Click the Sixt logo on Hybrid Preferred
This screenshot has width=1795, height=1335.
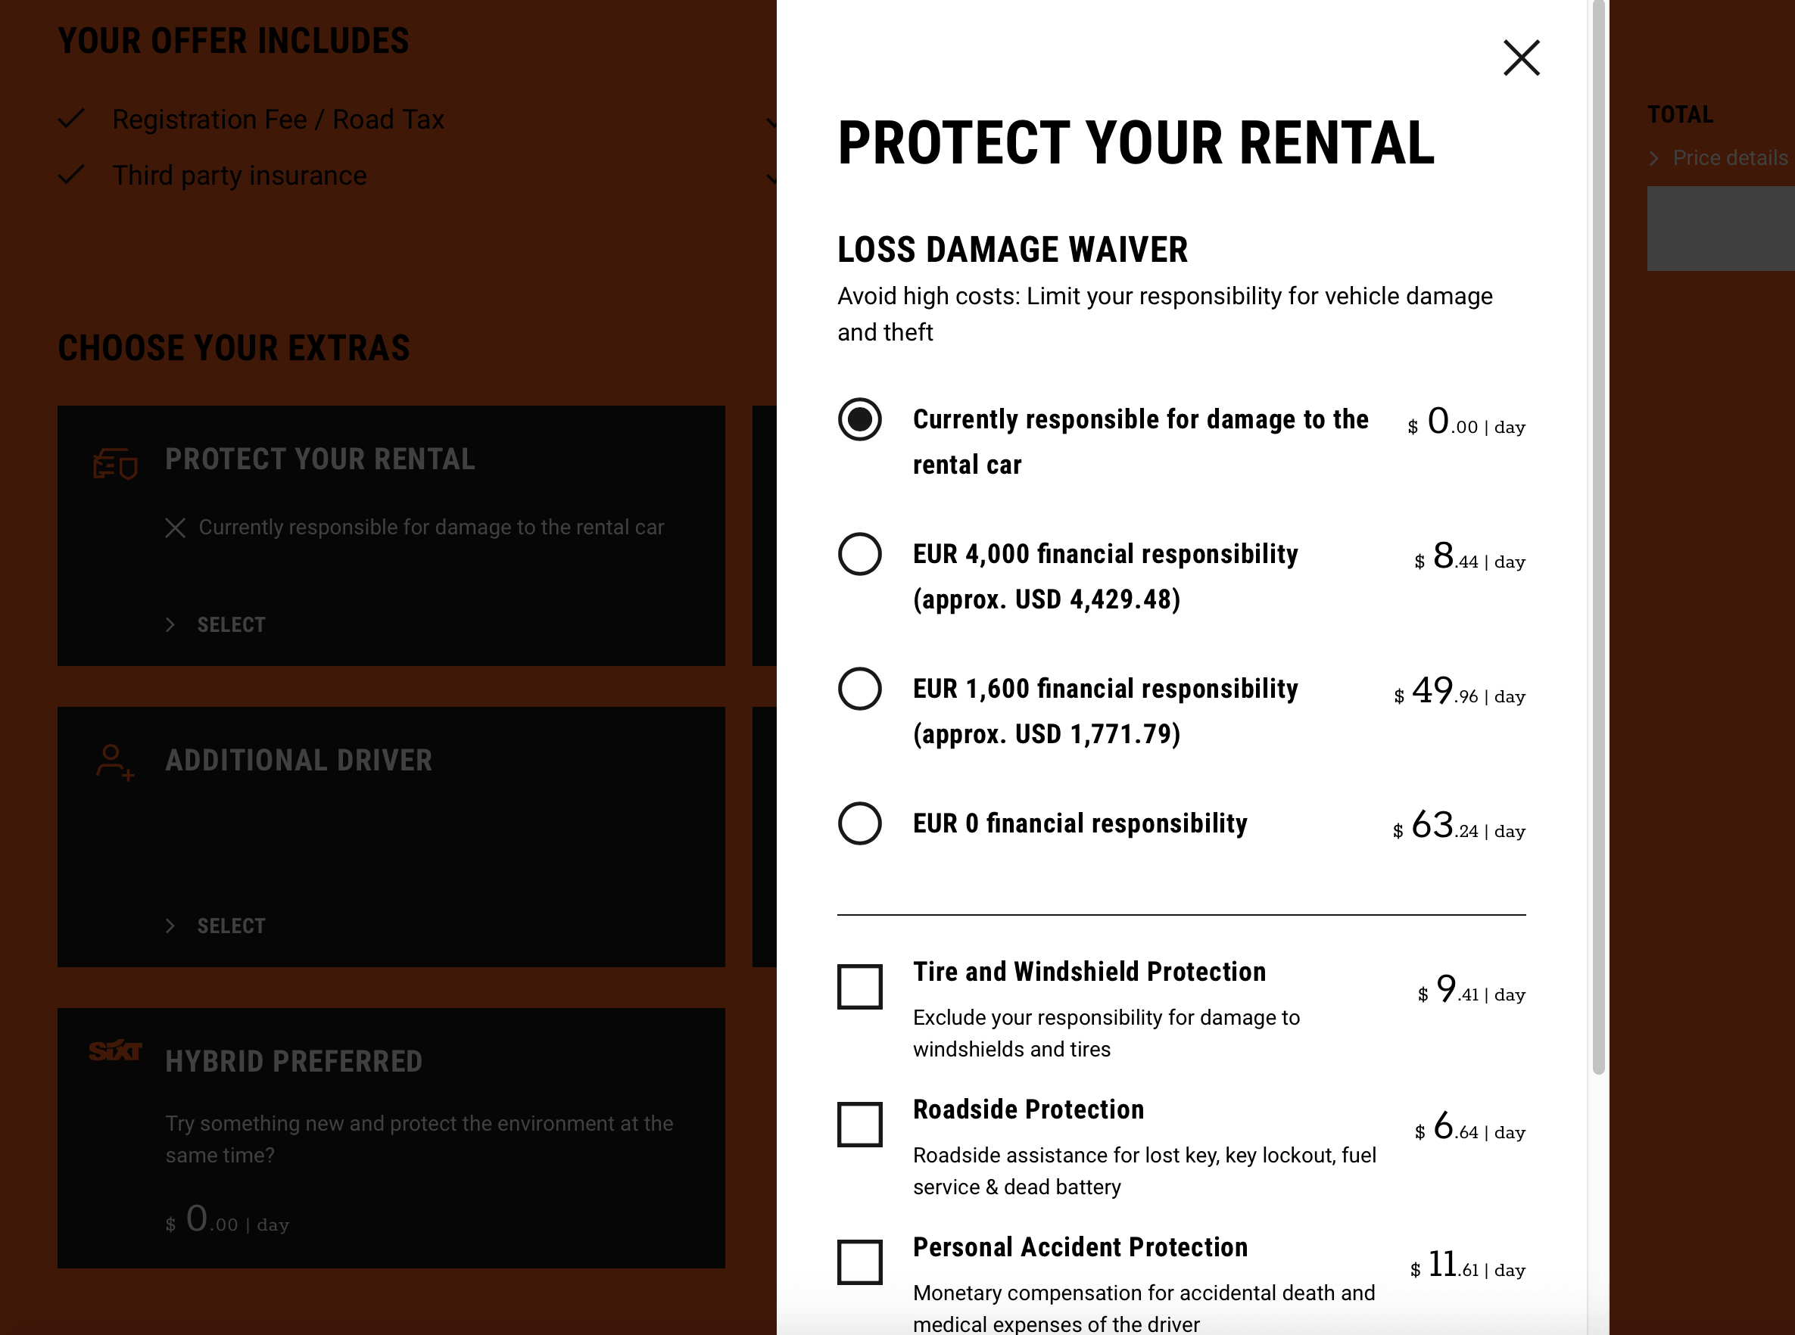pos(115,1050)
